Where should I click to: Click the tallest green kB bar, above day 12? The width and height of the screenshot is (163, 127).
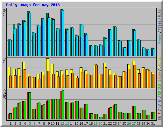pos(63,105)
